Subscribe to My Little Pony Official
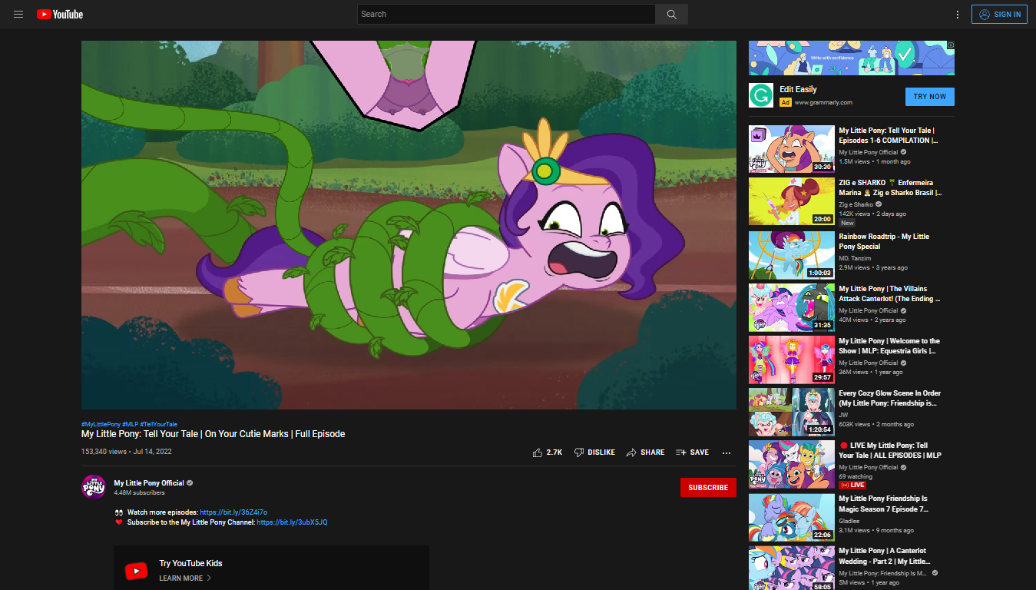The image size is (1036, 590). pos(708,488)
